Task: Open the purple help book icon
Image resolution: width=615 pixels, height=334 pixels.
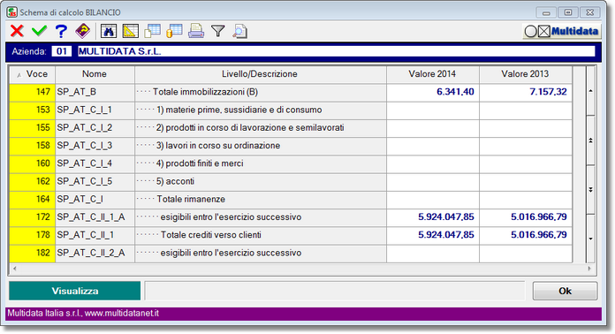Action: pos(82,31)
